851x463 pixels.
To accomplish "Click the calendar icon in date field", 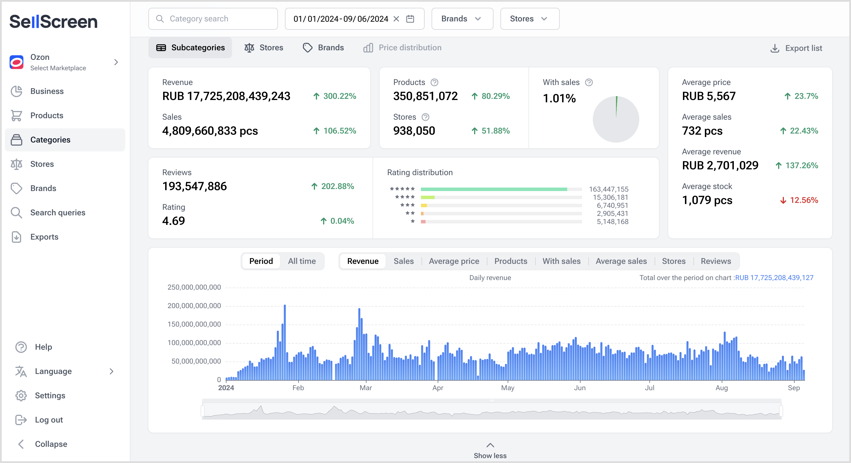I will click(x=410, y=19).
